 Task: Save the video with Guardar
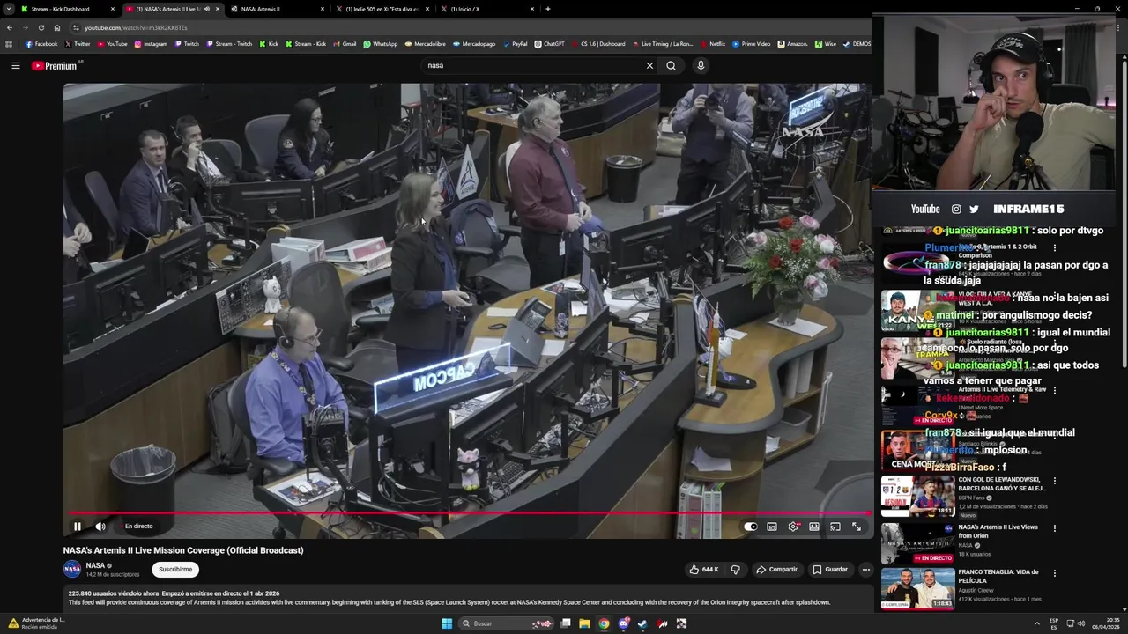pos(830,570)
